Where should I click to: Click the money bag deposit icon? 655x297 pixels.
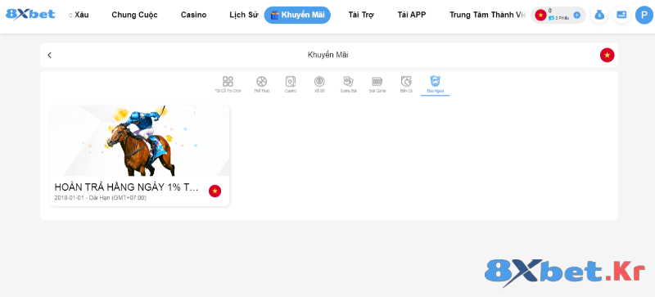tap(599, 15)
